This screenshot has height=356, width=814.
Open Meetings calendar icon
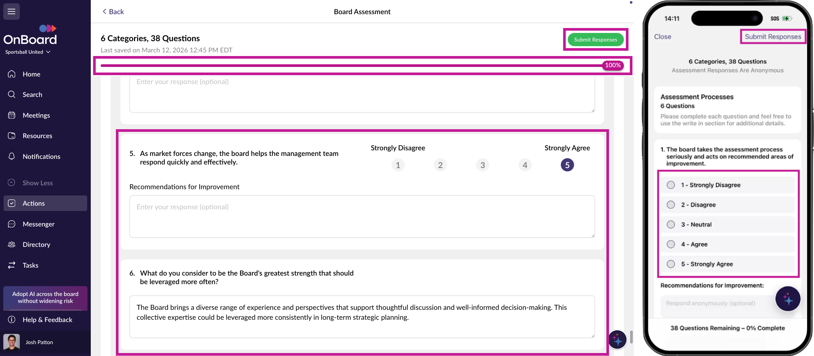[x=12, y=115]
